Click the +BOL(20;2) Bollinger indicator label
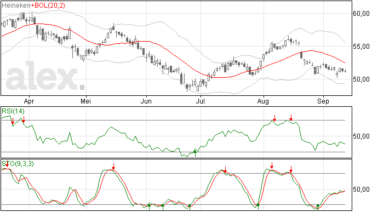This screenshot has height=212, width=378. pos(48,5)
